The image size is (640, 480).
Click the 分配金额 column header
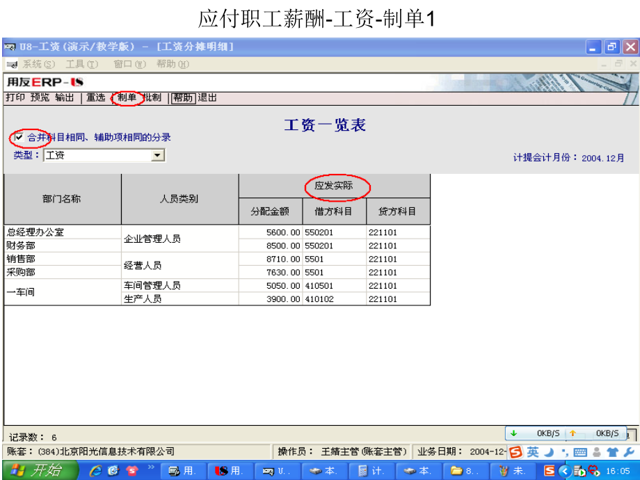click(270, 211)
